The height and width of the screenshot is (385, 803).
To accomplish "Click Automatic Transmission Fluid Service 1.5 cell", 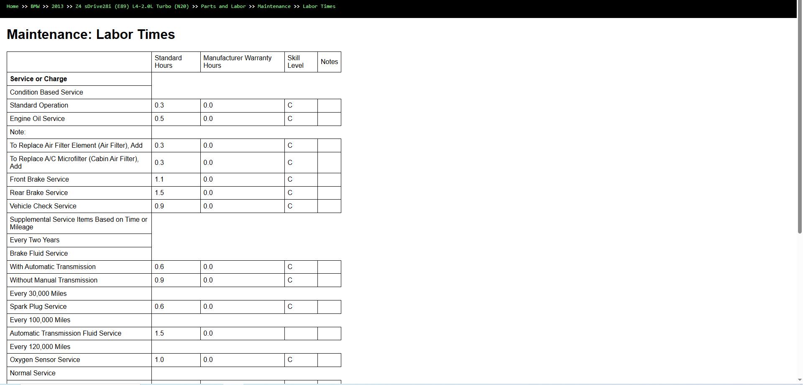I will tap(176, 334).
